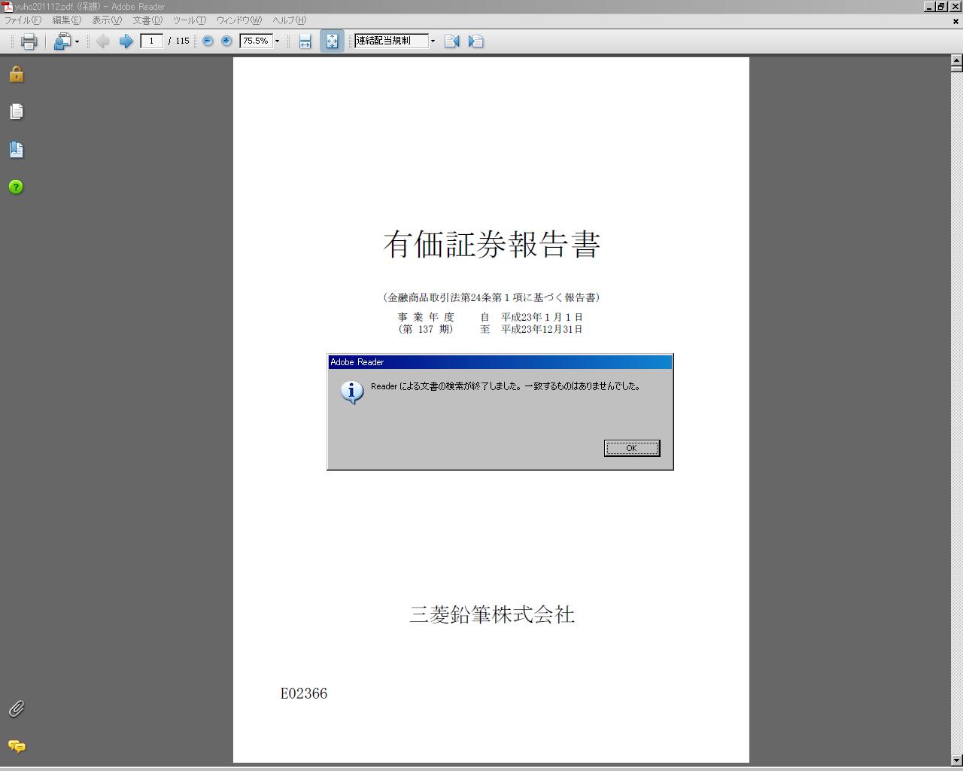The height and width of the screenshot is (771, 963).
Task: Click the total pages 115 label
Action: tap(182, 41)
